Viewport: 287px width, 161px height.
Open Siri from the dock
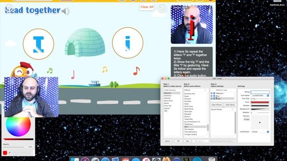pos(85,159)
